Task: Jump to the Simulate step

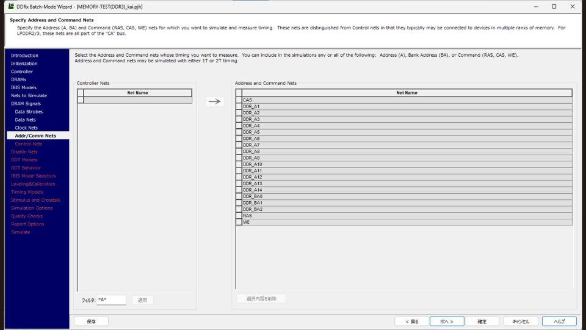Action: point(20,232)
